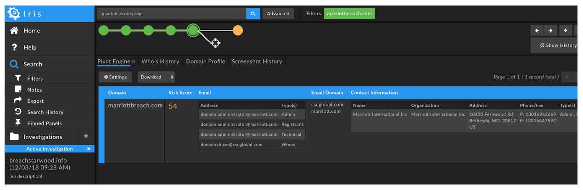583x190 pixels.
Task: Click cscglobal.com email domain
Action: 327,105
